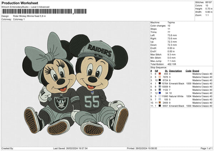This screenshot has height=151, width=214.
Task: Click the 'Created By:' footer label
Action: 7,148
